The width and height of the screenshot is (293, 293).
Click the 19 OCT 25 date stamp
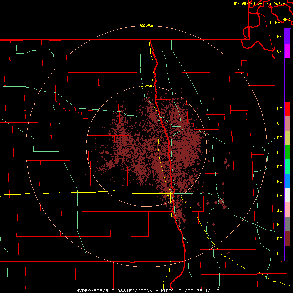pyautogui.click(x=190, y=291)
